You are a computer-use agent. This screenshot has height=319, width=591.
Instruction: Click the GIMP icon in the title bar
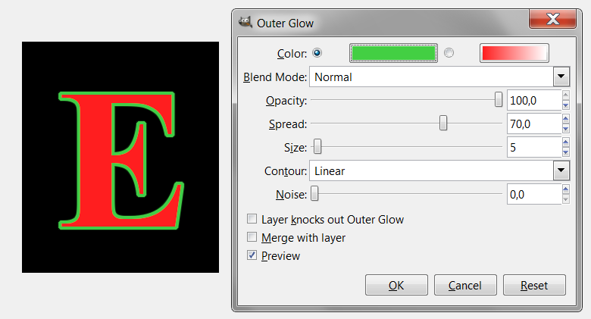click(245, 23)
